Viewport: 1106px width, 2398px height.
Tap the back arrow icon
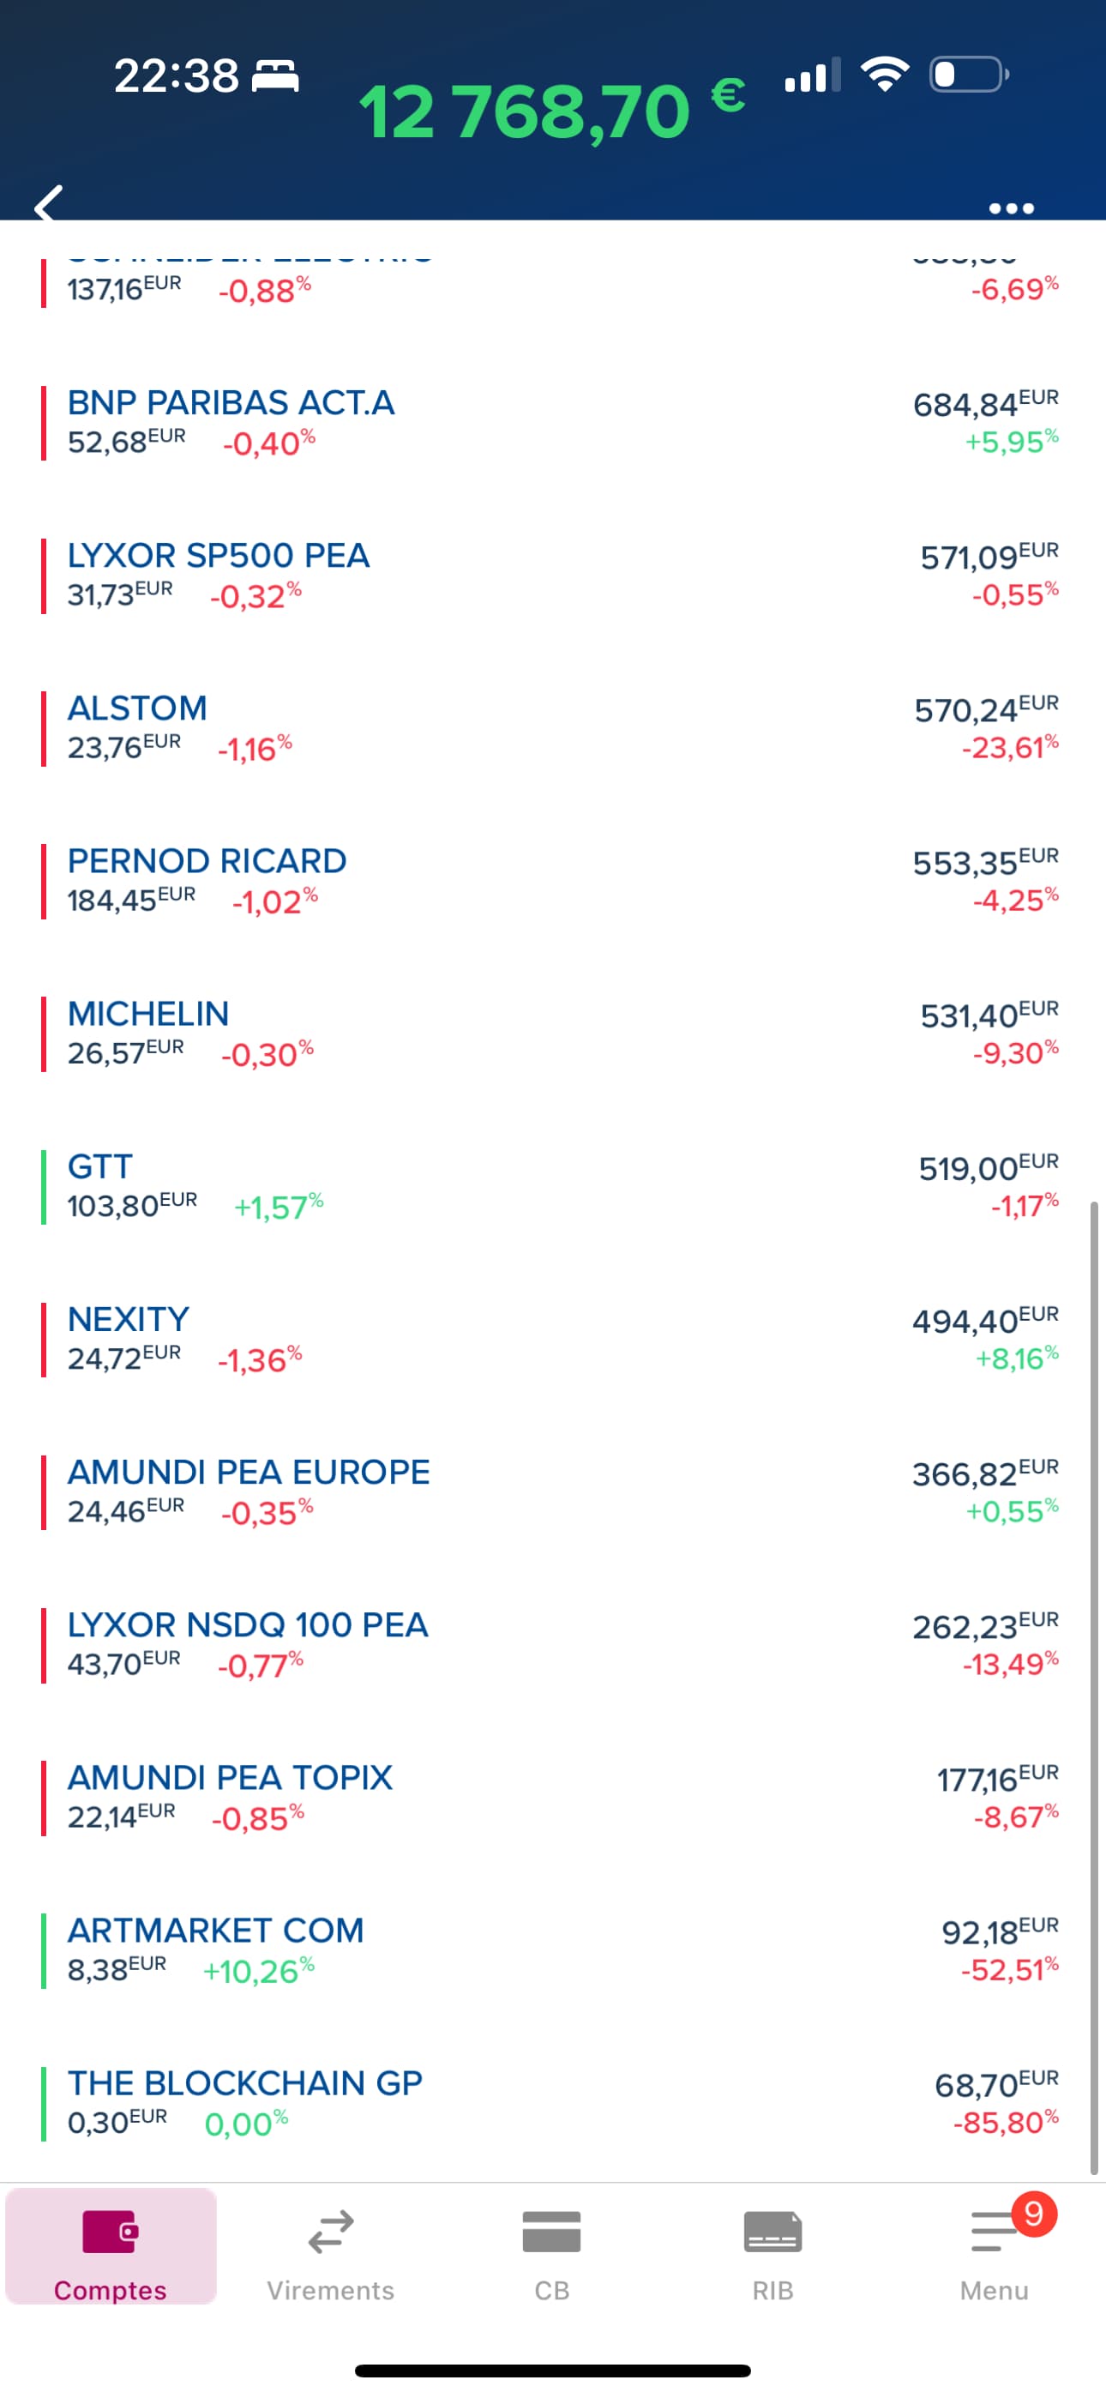coord(48,203)
